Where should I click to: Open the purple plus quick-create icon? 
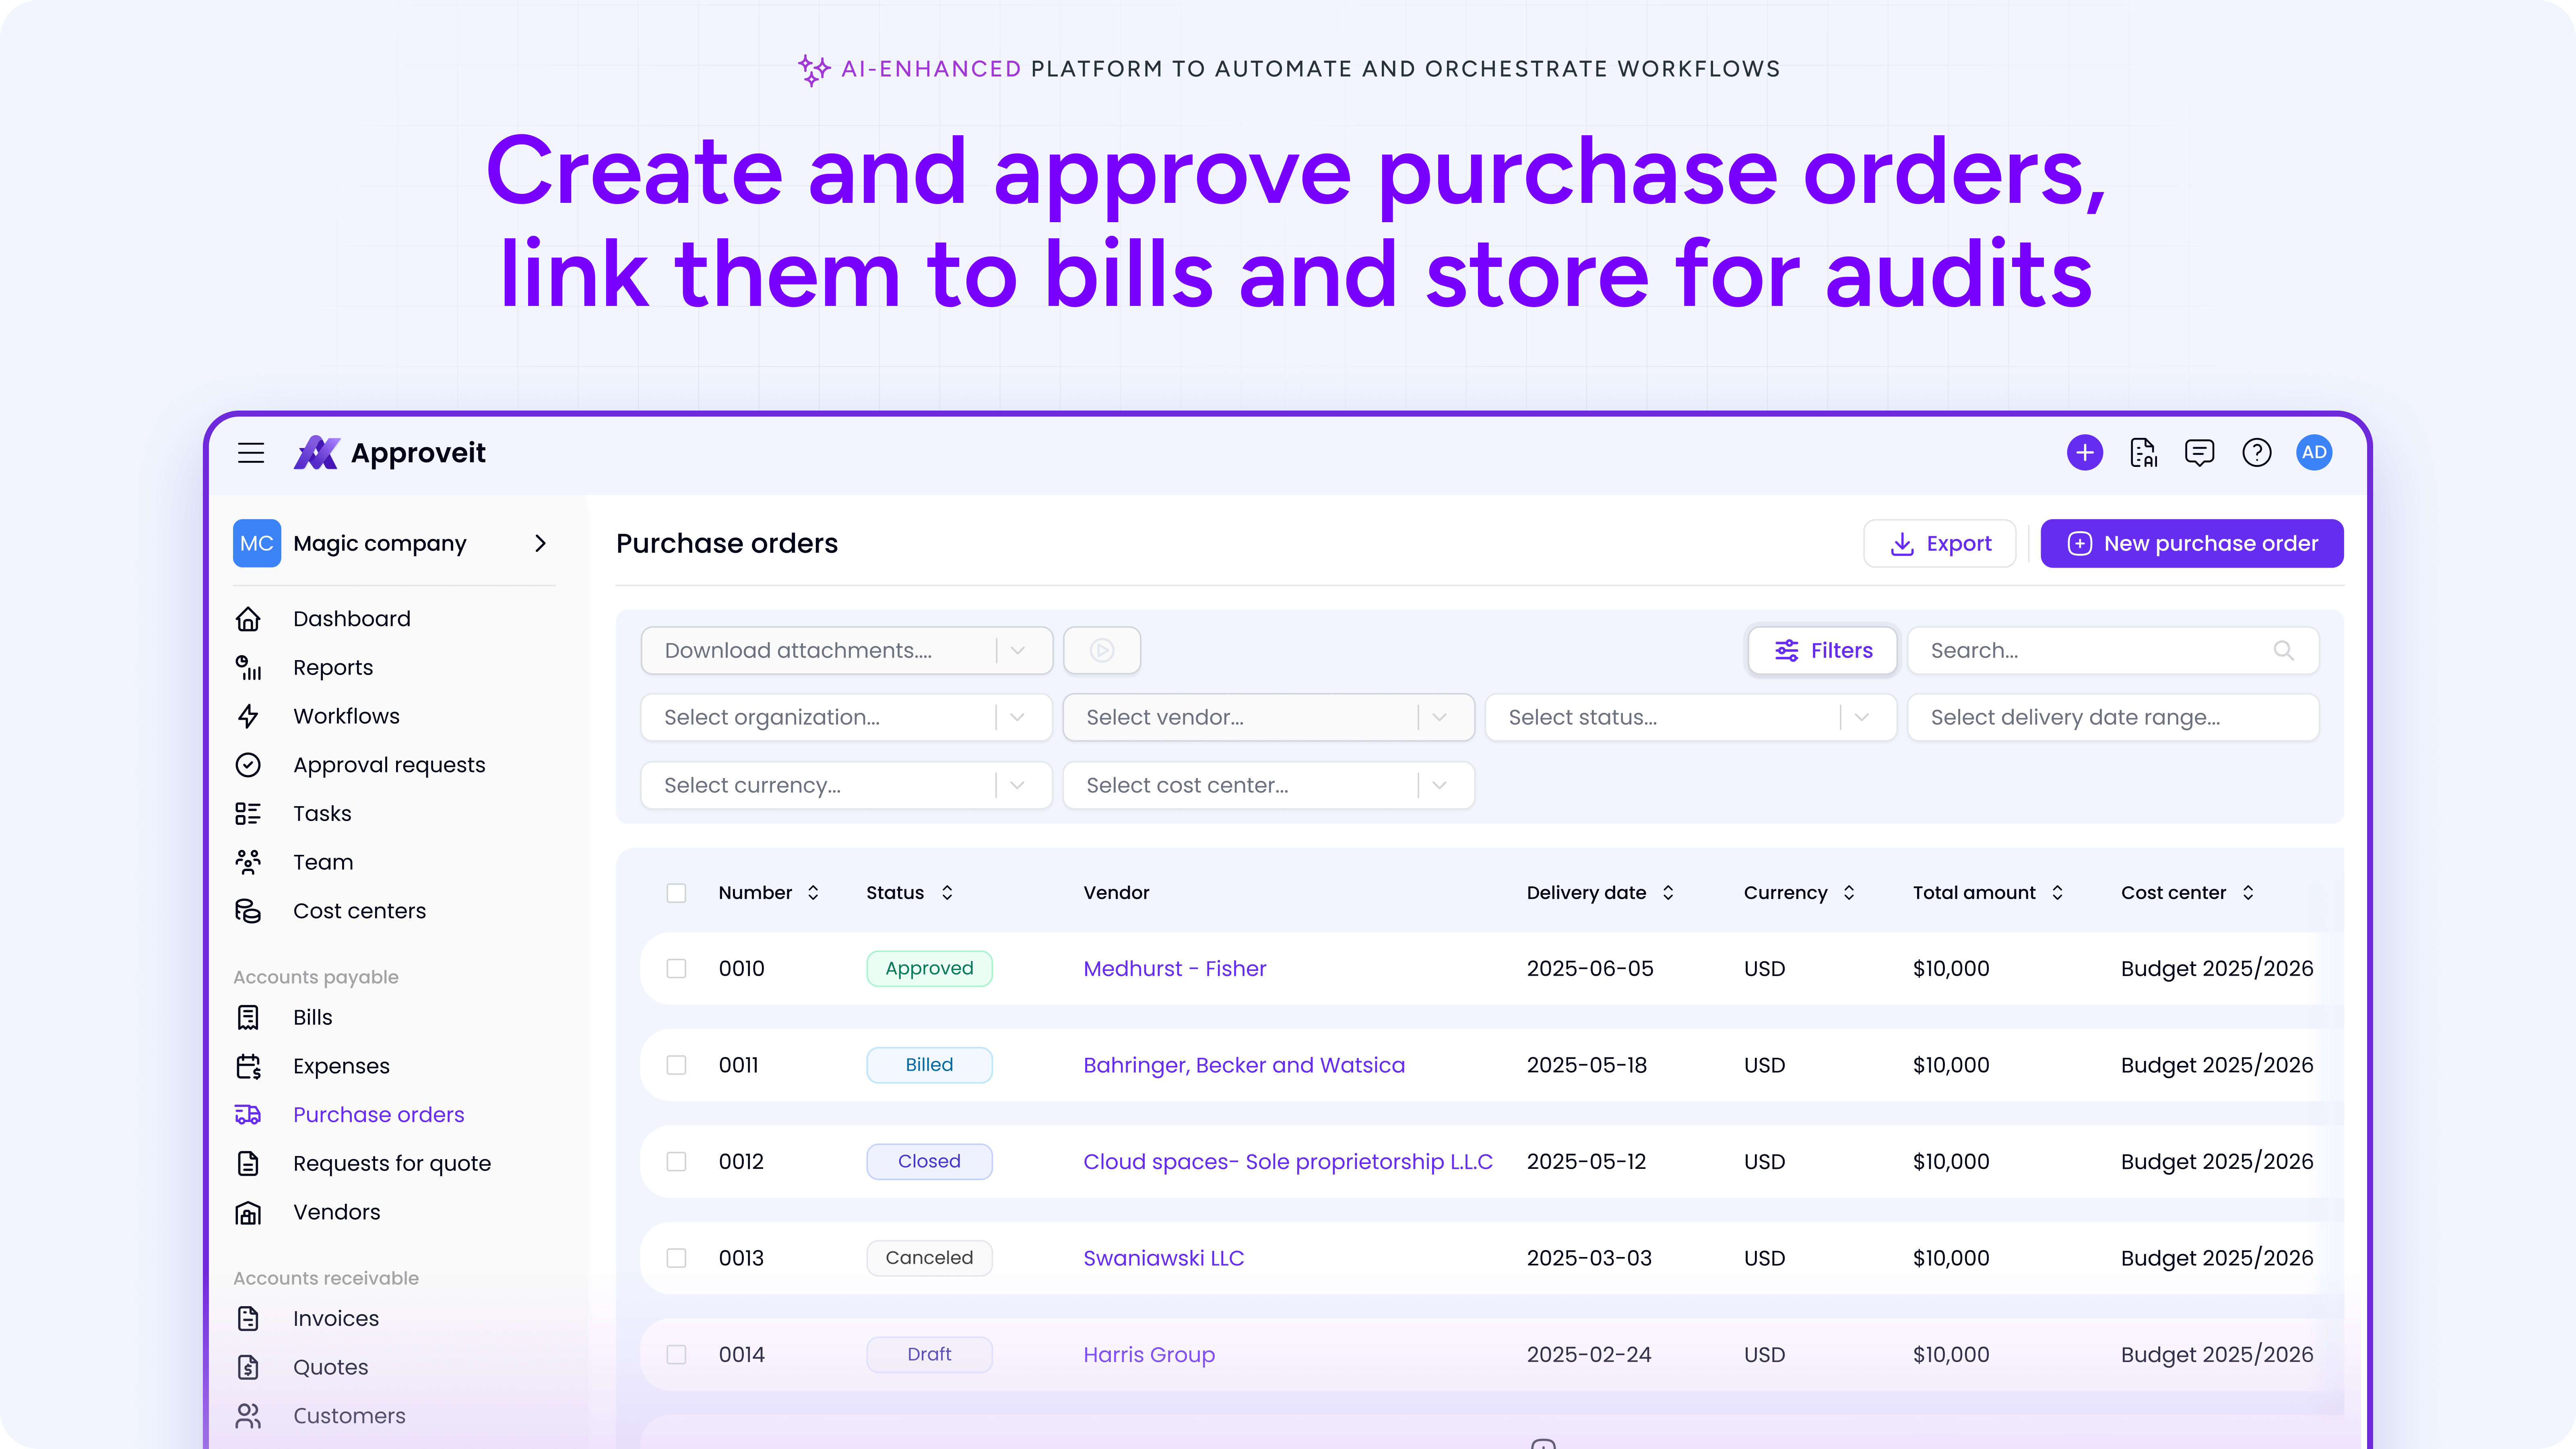click(2085, 452)
